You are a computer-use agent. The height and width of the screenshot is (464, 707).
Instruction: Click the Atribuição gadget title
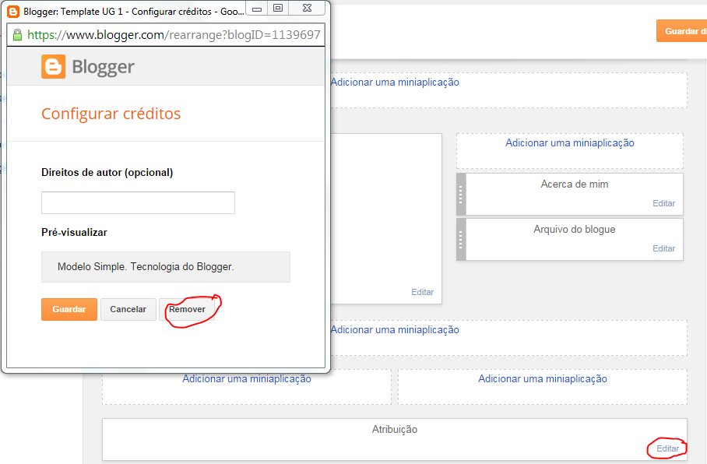pyautogui.click(x=395, y=429)
